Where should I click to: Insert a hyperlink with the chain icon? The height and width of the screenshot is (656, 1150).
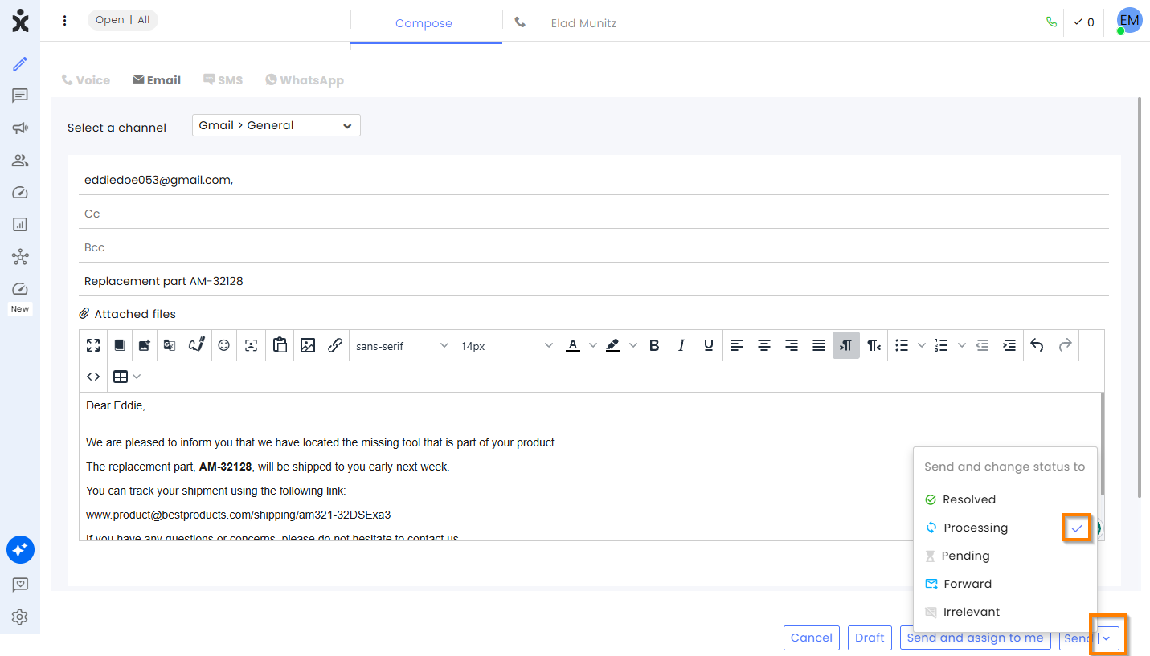pos(335,345)
